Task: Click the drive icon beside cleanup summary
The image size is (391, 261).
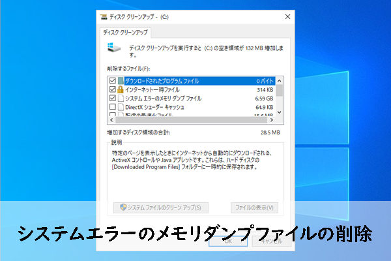Action: click(x=113, y=48)
